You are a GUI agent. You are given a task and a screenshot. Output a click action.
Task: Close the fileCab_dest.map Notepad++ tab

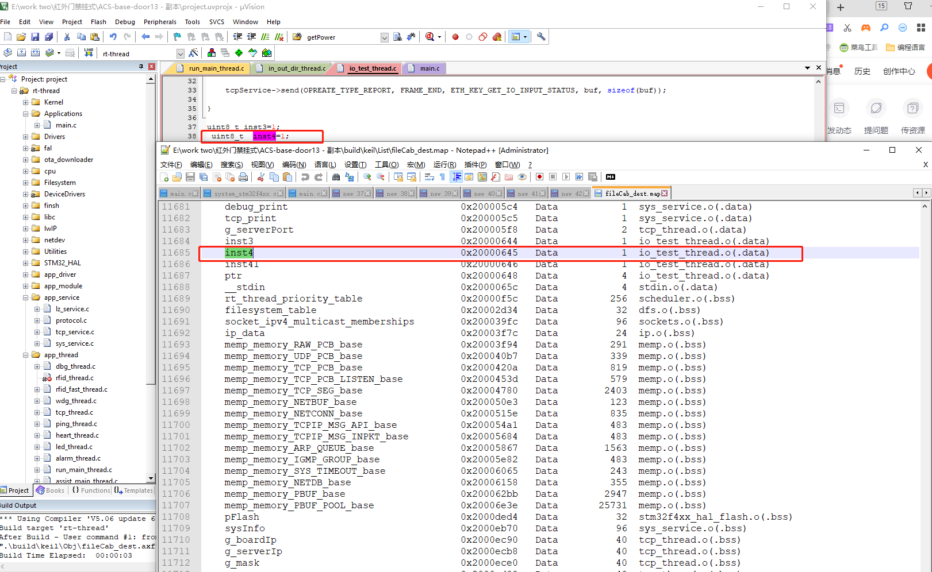[665, 194]
